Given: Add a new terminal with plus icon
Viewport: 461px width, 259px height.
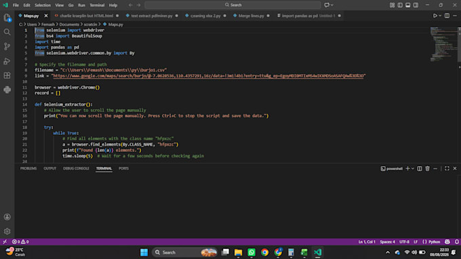Looking at the screenshot, I should point(407,168).
